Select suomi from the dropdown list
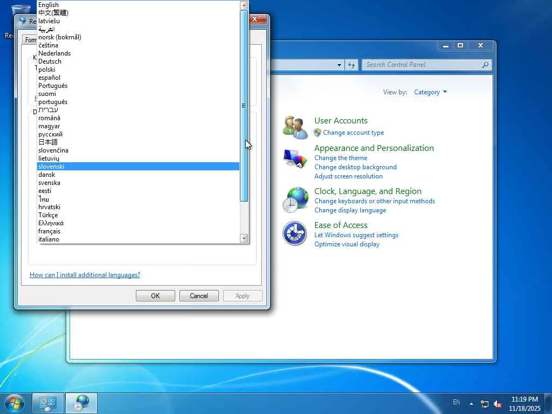Image resolution: width=552 pixels, height=414 pixels. click(x=138, y=94)
